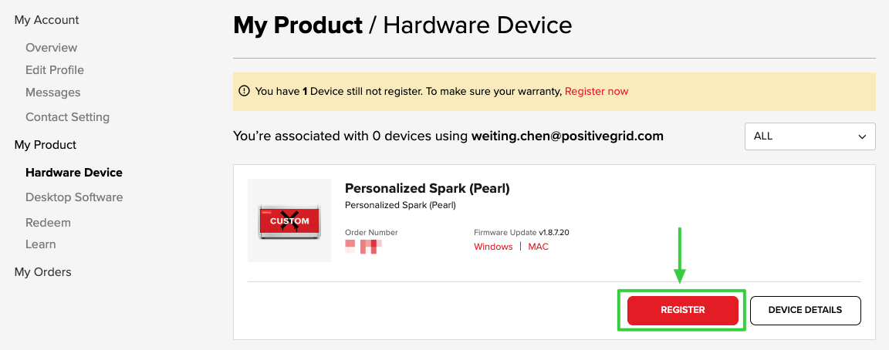Screen dimensions: 889x350
Task: Open the Learn section
Action: click(x=40, y=244)
